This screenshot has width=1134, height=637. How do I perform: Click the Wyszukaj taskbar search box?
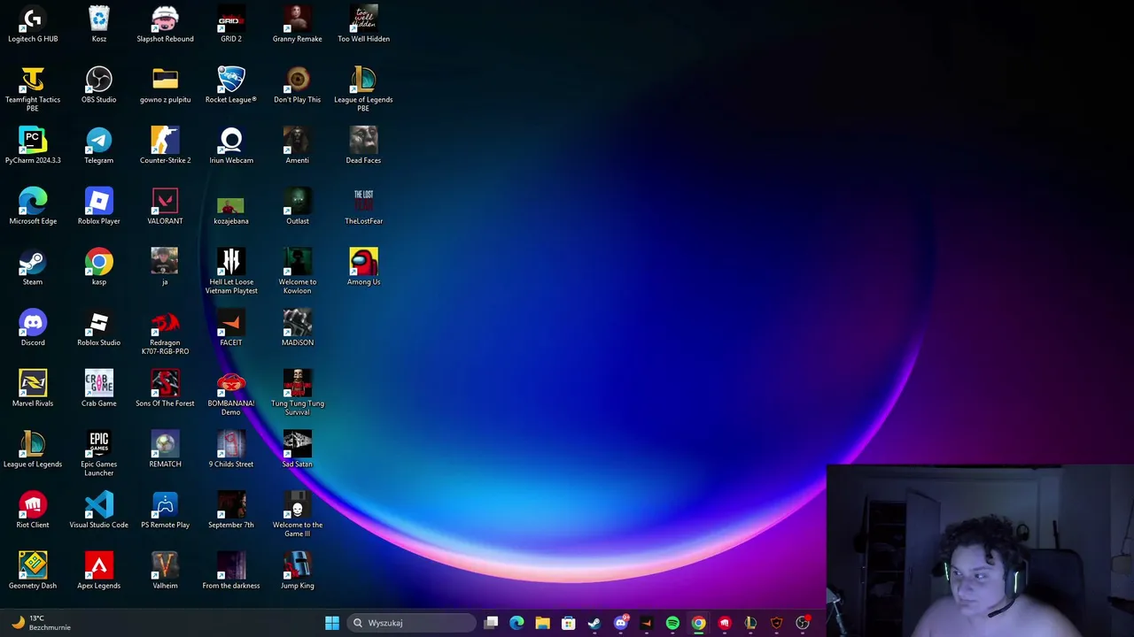(x=412, y=623)
